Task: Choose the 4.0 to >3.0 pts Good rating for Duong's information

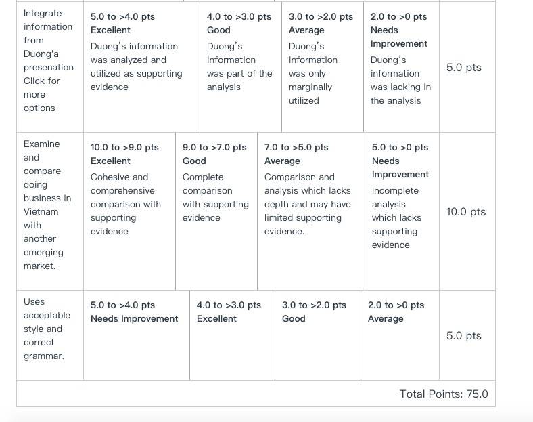Action: (241, 67)
